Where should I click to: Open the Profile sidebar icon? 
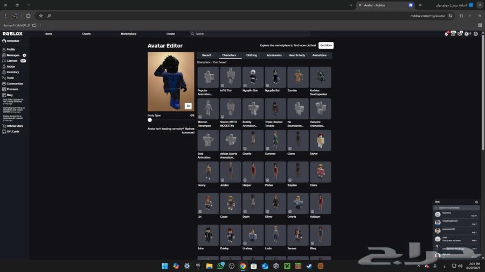[x=4, y=49]
